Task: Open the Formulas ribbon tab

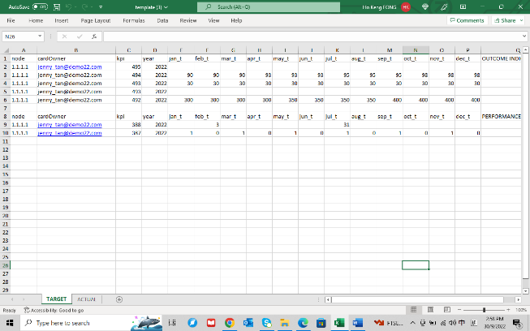Action: pos(134,19)
